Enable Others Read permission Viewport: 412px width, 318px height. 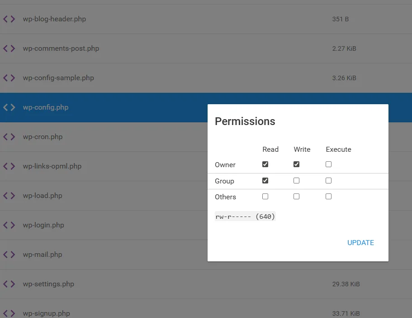click(x=265, y=197)
